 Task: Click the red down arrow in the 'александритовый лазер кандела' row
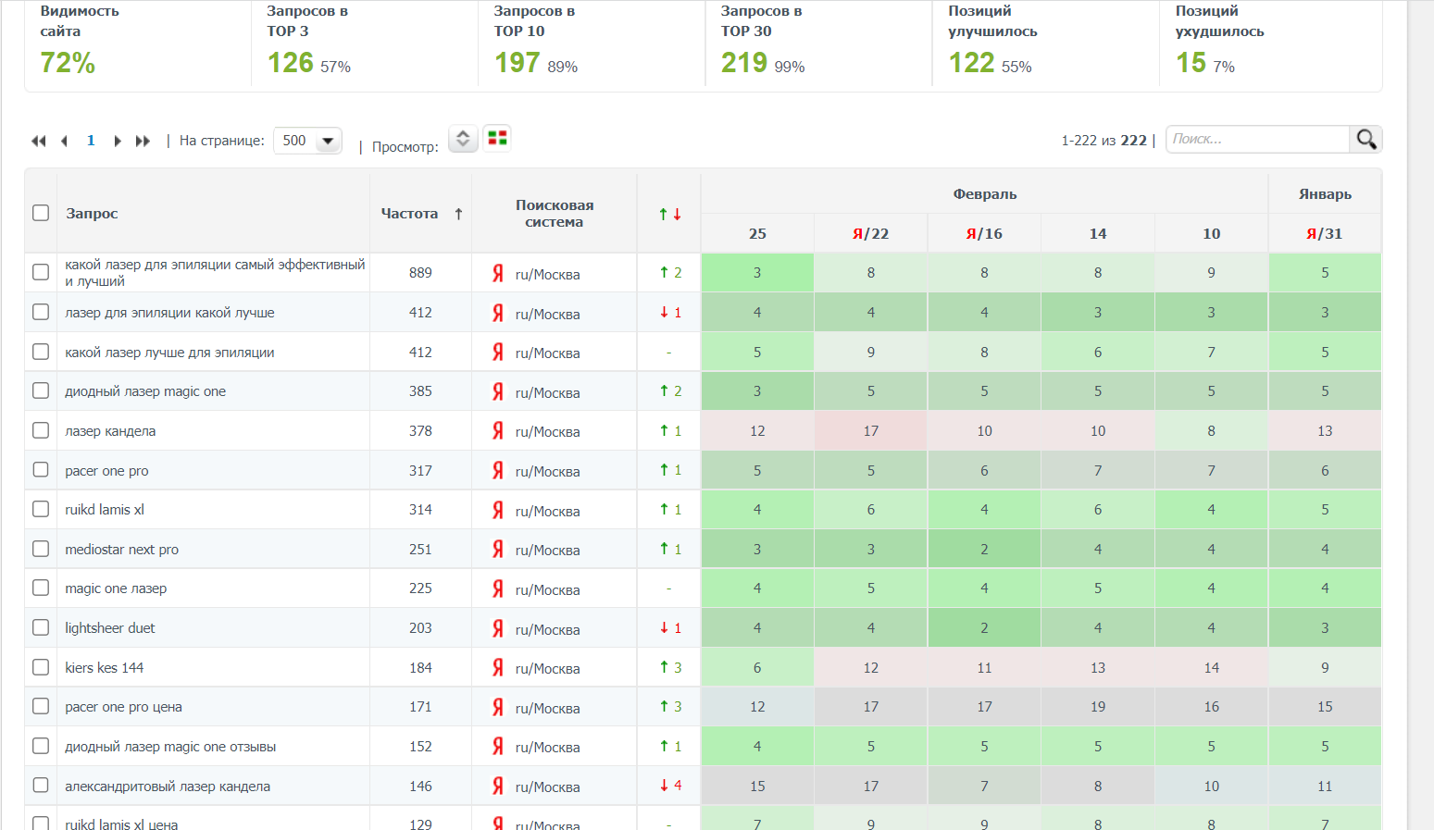point(664,786)
